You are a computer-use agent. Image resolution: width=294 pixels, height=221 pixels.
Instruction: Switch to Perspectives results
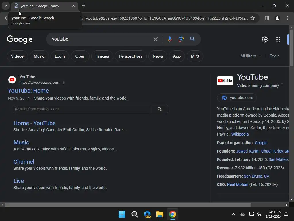[x=131, y=56]
